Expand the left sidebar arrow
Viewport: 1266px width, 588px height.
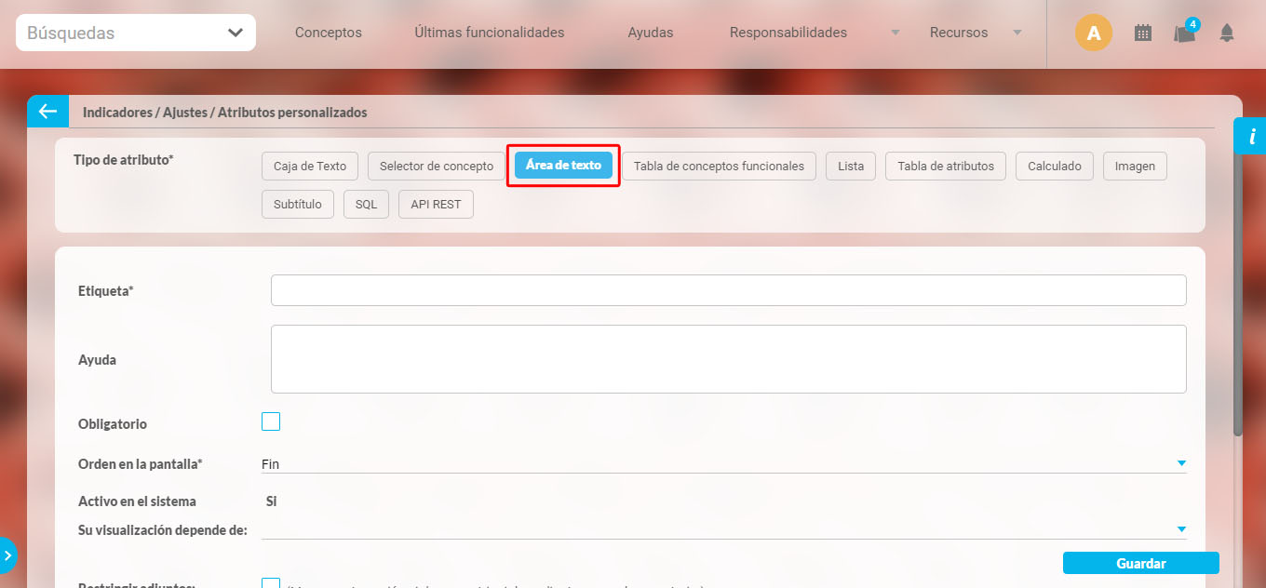(x=7, y=555)
